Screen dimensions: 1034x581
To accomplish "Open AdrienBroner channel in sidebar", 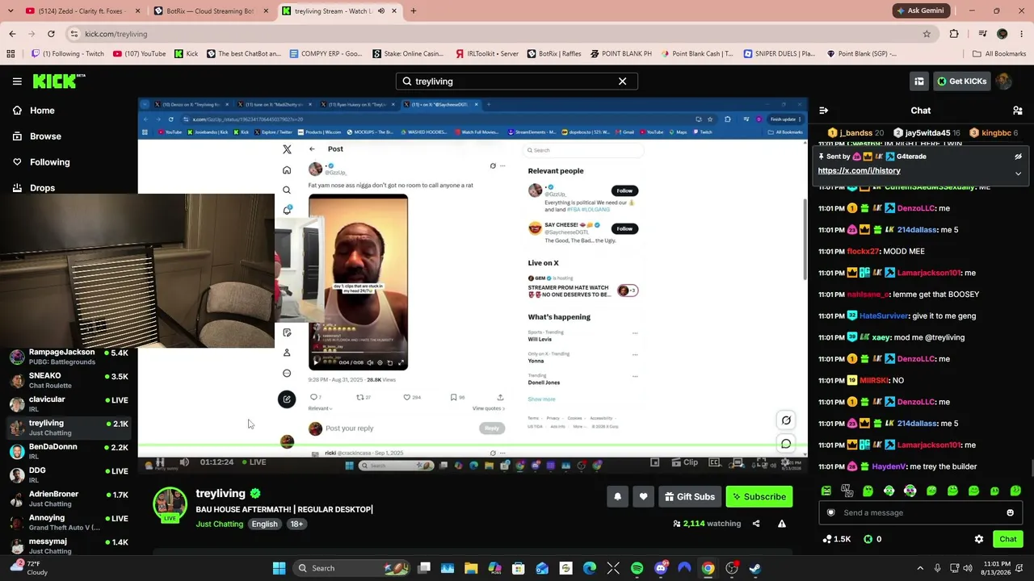I will [69, 499].
